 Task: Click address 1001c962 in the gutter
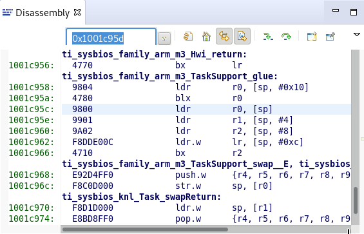(x=32, y=142)
